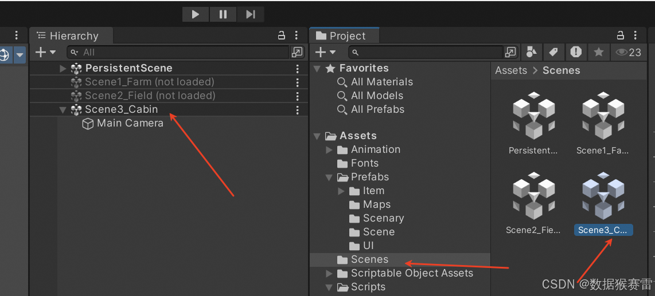Select the Assets root folder
Viewport: 655px width, 296px height.
(358, 136)
